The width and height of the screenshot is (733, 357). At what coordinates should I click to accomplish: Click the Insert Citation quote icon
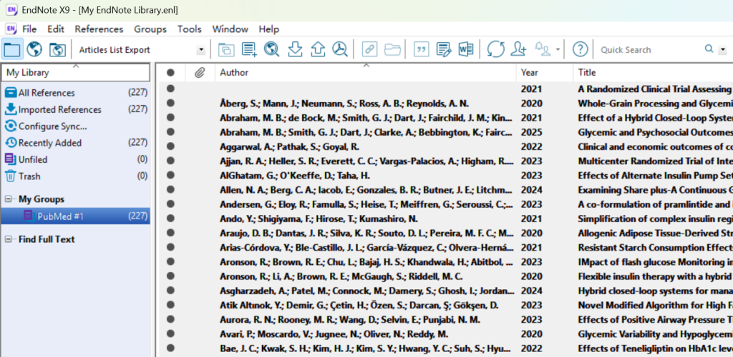[x=422, y=49]
